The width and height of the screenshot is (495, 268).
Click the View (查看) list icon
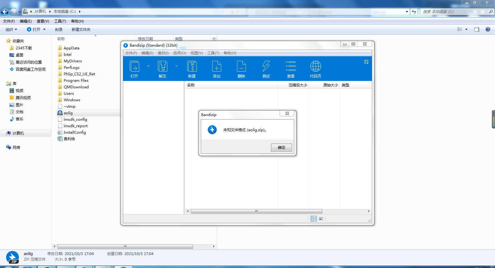tap(291, 66)
